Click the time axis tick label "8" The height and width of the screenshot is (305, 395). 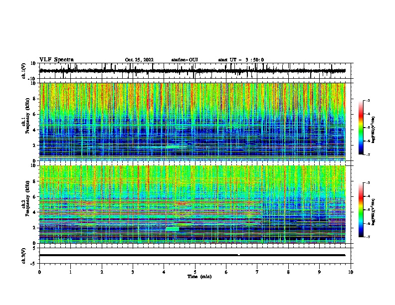pos(288,272)
